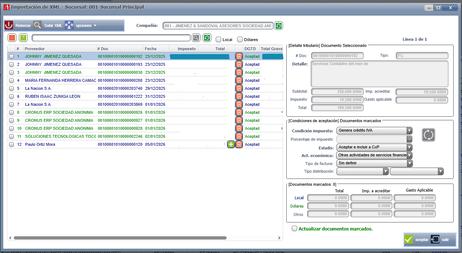Enable the Local checkbox
Viewport: 462px width, 253px height.
(218, 40)
